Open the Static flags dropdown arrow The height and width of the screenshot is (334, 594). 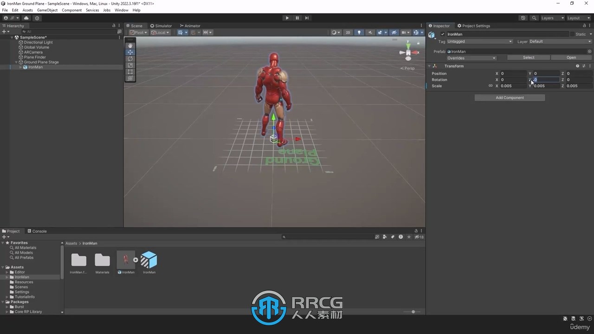590,34
